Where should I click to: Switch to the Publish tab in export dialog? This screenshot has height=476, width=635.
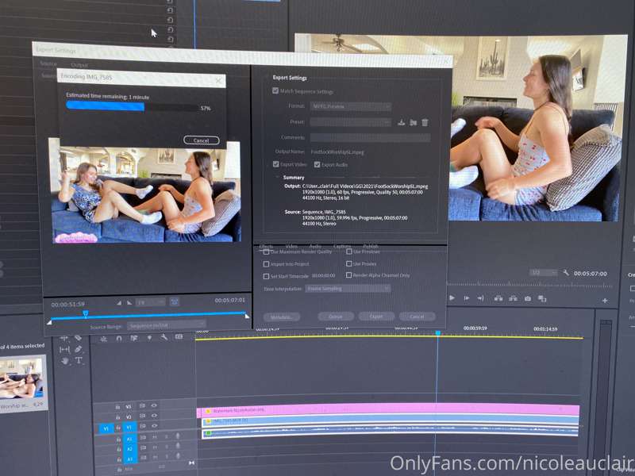click(371, 246)
